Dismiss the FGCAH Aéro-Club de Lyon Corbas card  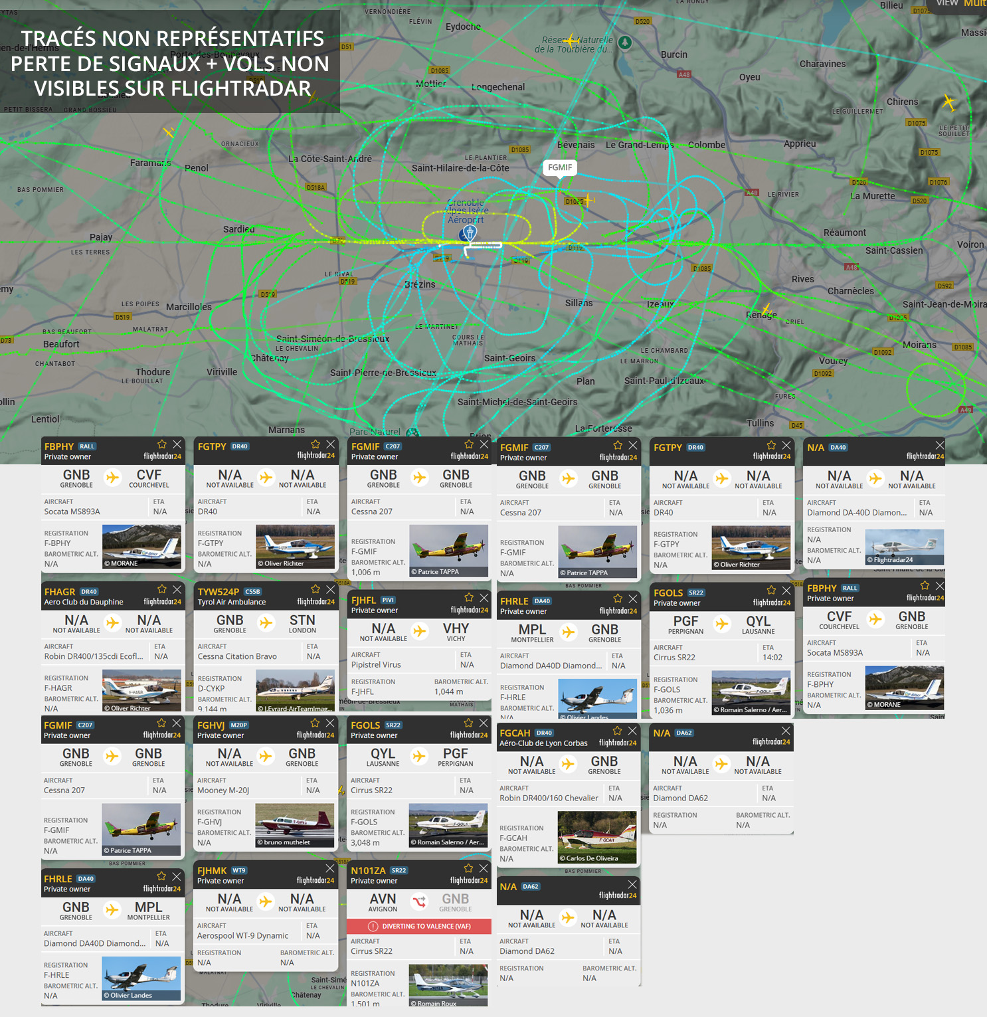[x=632, y=731]
